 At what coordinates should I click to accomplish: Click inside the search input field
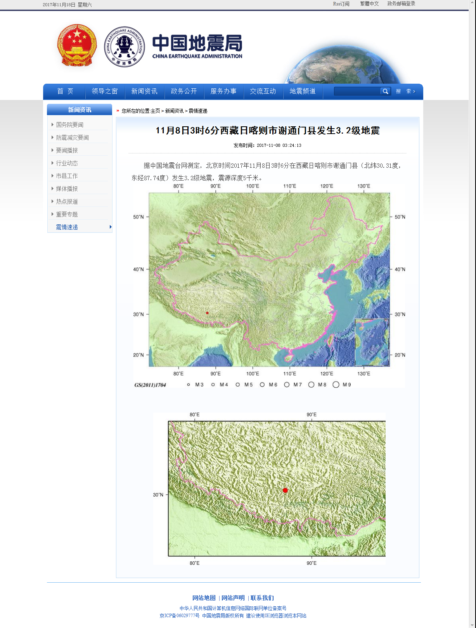pos(357,91)
